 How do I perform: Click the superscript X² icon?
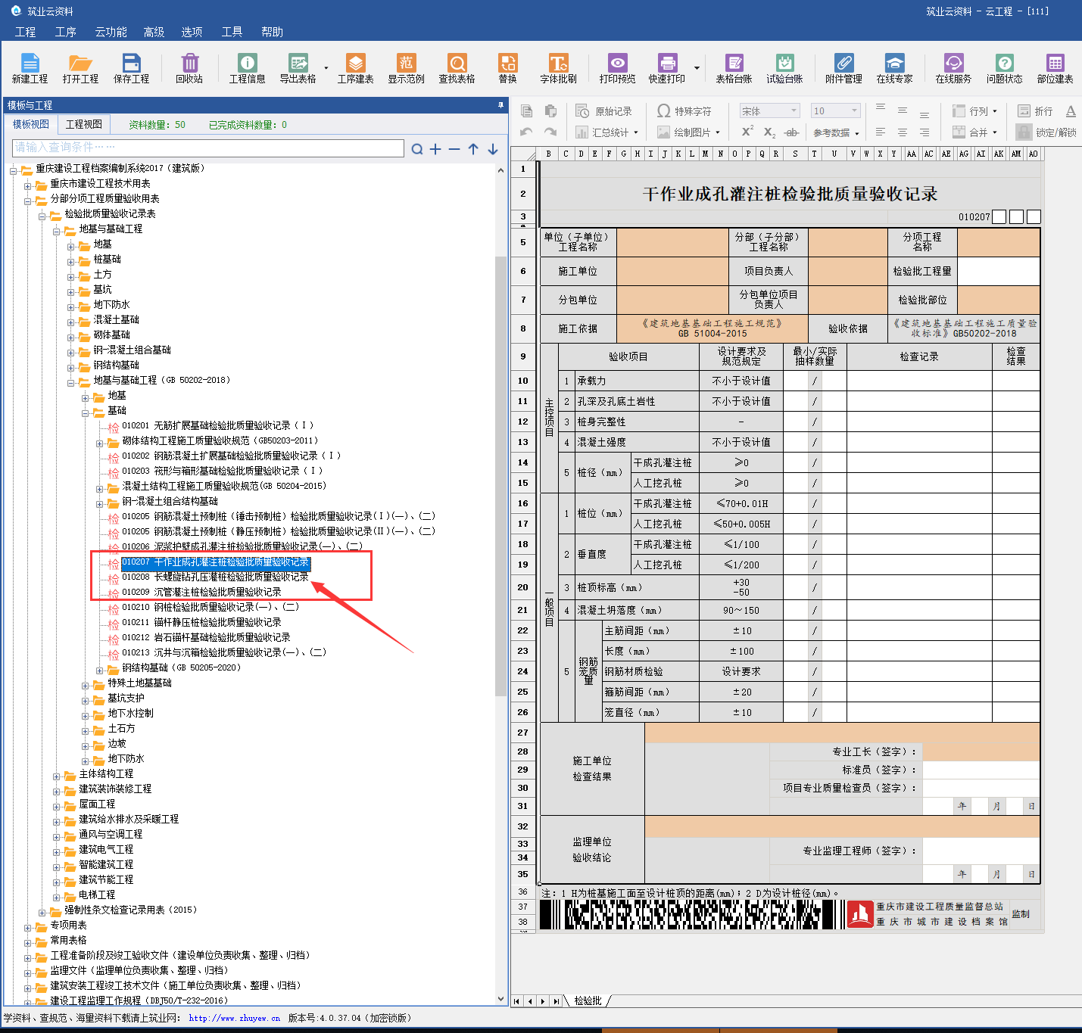(747, 132)
